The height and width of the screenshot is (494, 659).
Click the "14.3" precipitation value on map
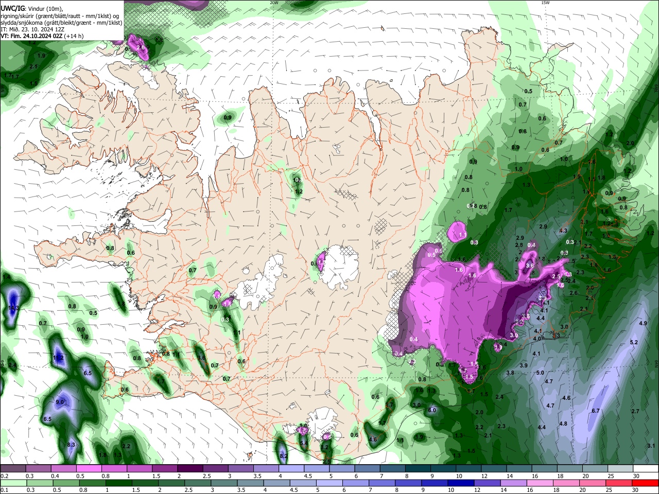(x=14, y=308)
